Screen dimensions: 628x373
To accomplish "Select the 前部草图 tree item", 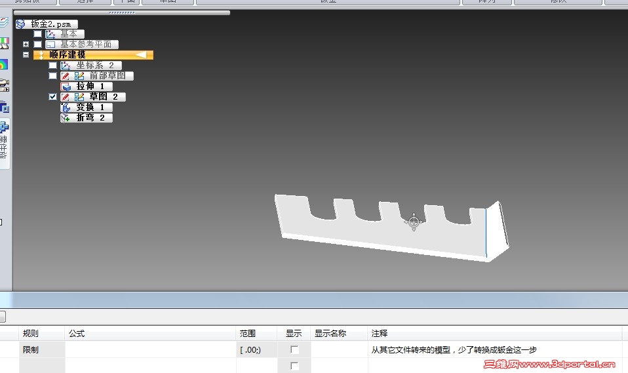I will click(97, 76).
